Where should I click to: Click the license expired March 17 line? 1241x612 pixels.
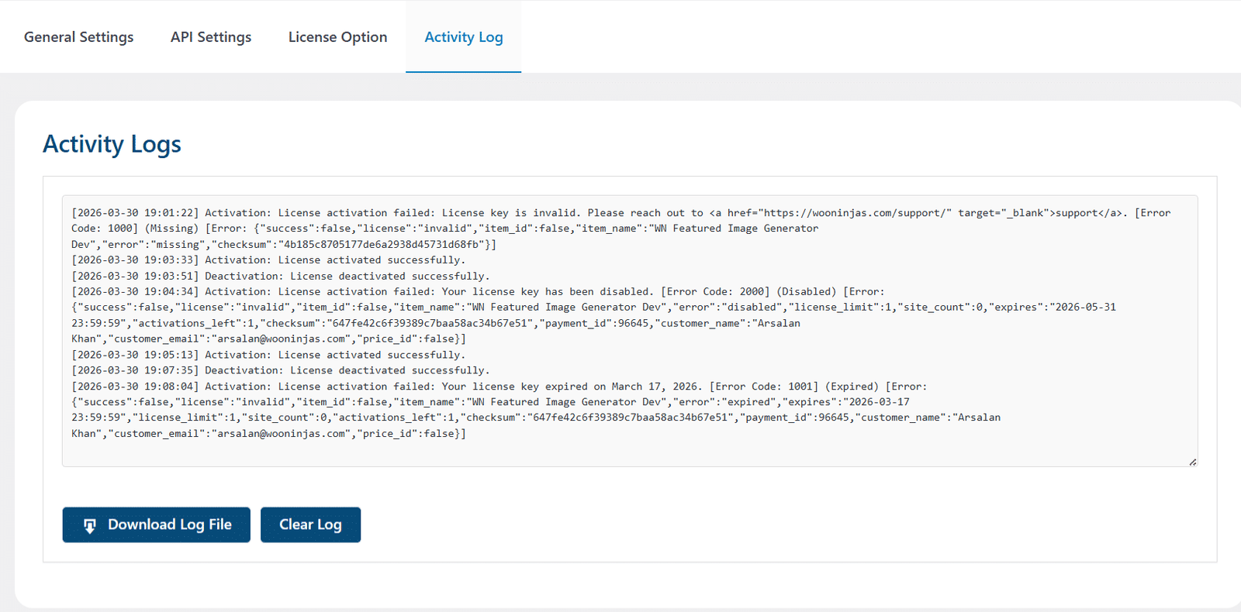499,386
